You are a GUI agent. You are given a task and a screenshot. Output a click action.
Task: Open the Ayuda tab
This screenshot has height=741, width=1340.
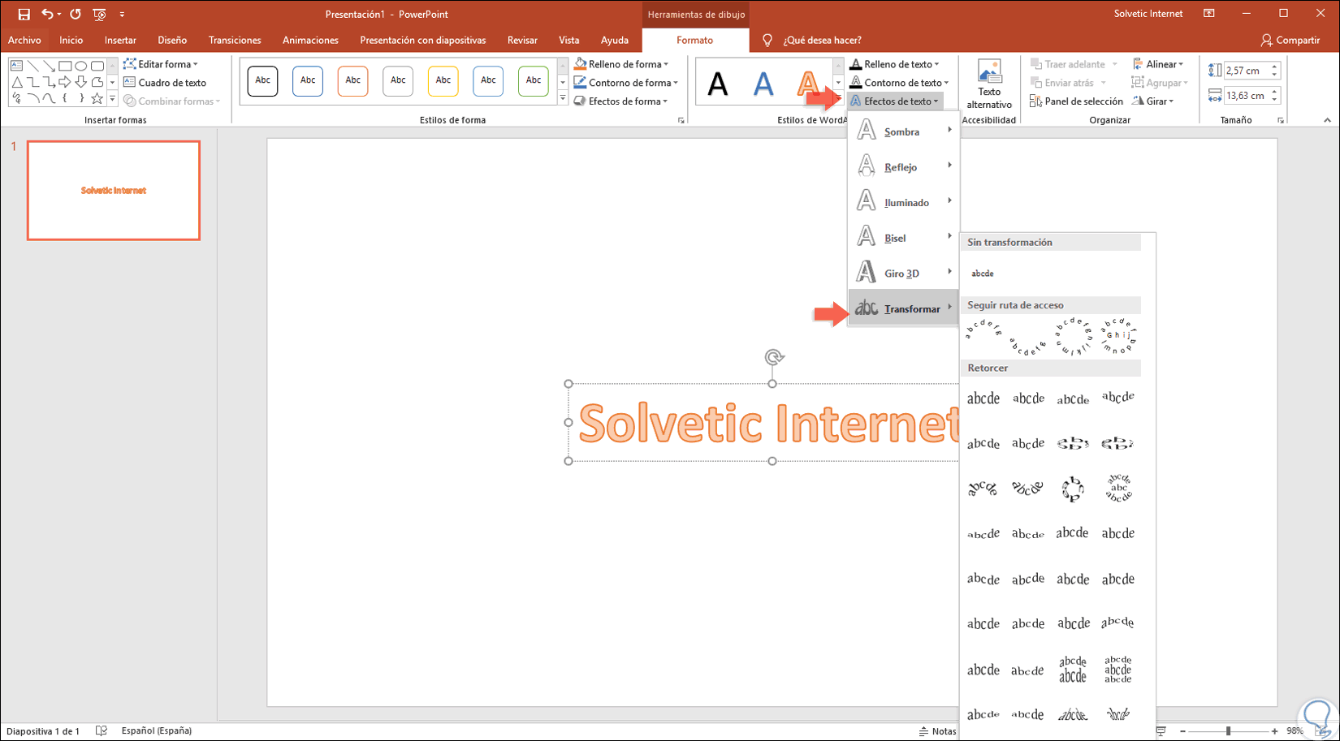(x=615, y=40)
